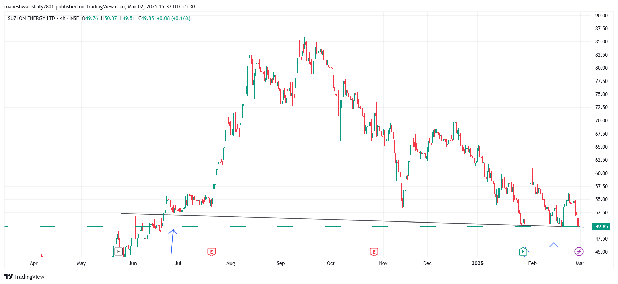
Task: Click the 75.00 price axis label
Action: click(x=601, y=94)
